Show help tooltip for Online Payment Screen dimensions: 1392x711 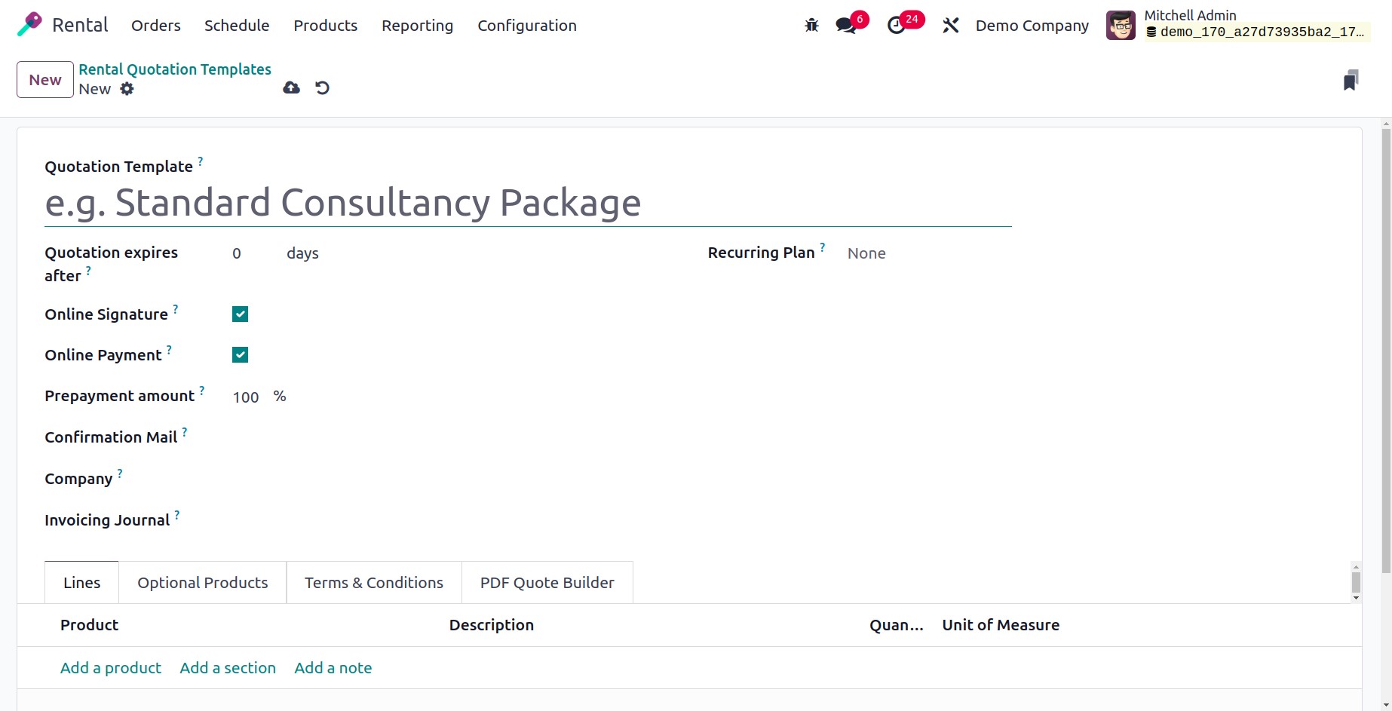[x=169, y=349]
